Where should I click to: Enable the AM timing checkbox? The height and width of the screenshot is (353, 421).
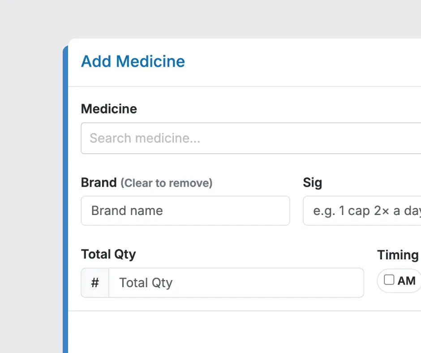click(x=389, y=280)
